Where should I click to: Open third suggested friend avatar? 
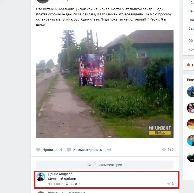(190, 124)
